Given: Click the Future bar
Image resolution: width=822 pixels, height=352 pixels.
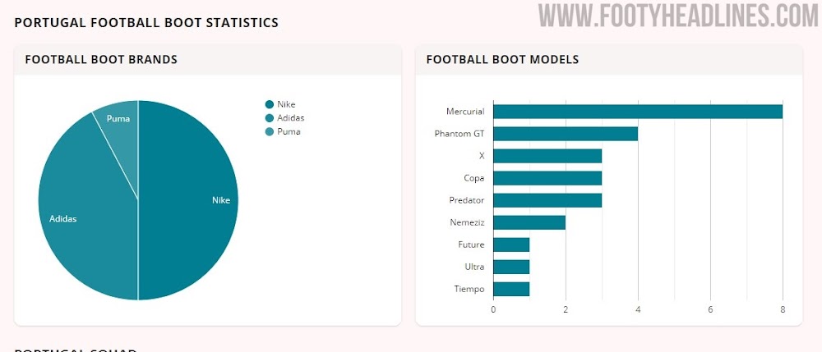Looking at the screenshot, I should [511, 245].
